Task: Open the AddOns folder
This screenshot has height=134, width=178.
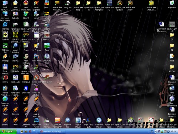Action: (x=172, y=67)
